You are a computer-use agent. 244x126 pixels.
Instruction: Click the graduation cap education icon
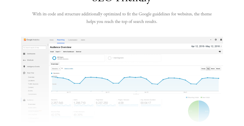tap(220, 52)
